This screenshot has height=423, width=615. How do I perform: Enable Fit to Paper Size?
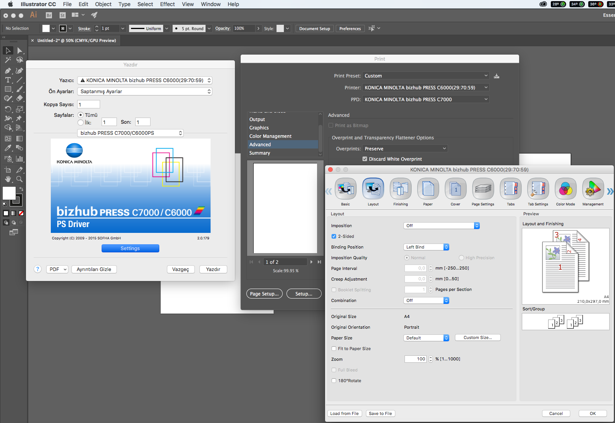(334, 349)
